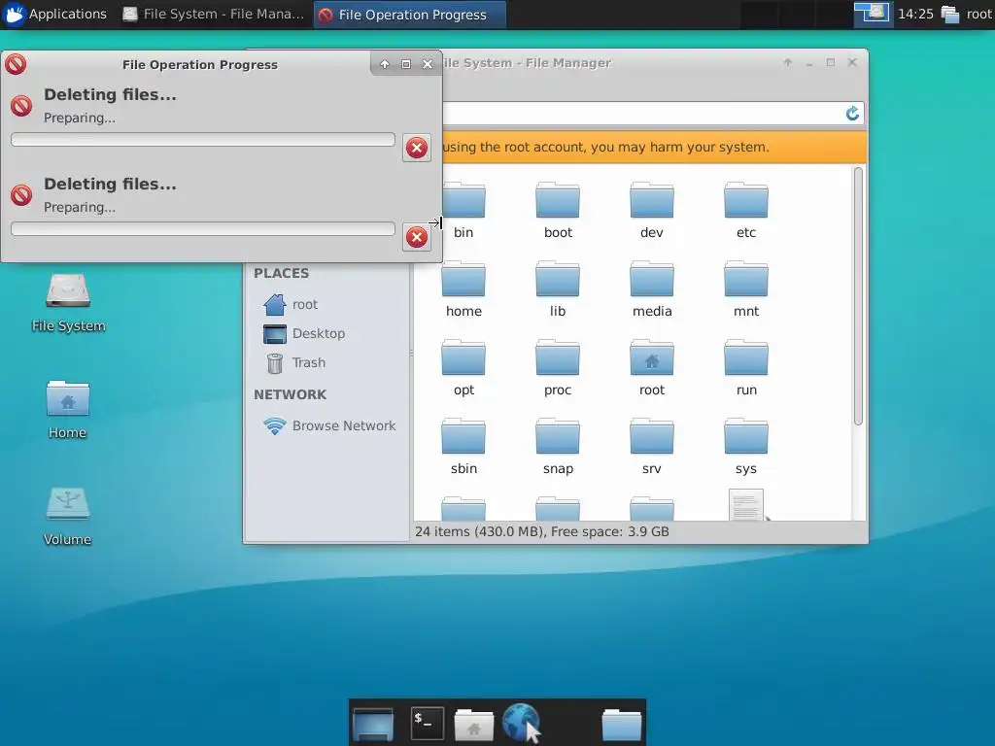Viewport: 995px width, 746px height.
Task: Click the status bar items count text
Action: tap(542, 531)
